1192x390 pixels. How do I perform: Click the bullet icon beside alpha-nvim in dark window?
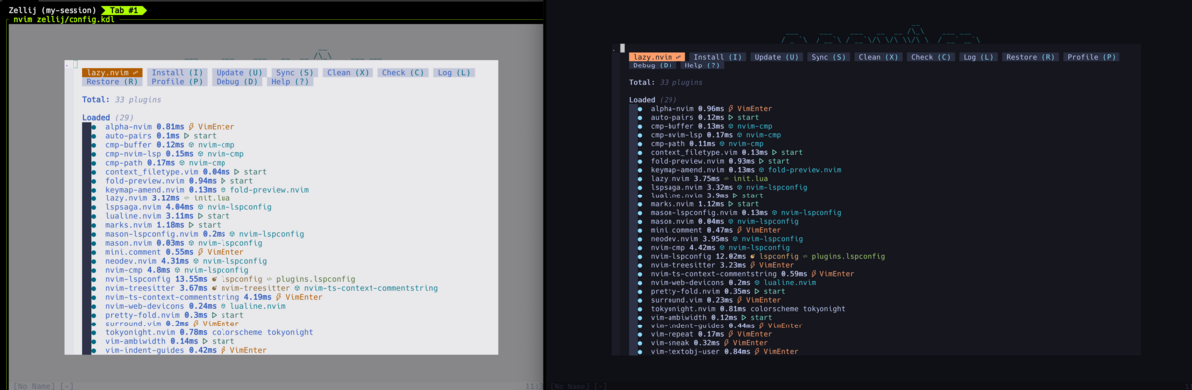[x=641, y=108]
